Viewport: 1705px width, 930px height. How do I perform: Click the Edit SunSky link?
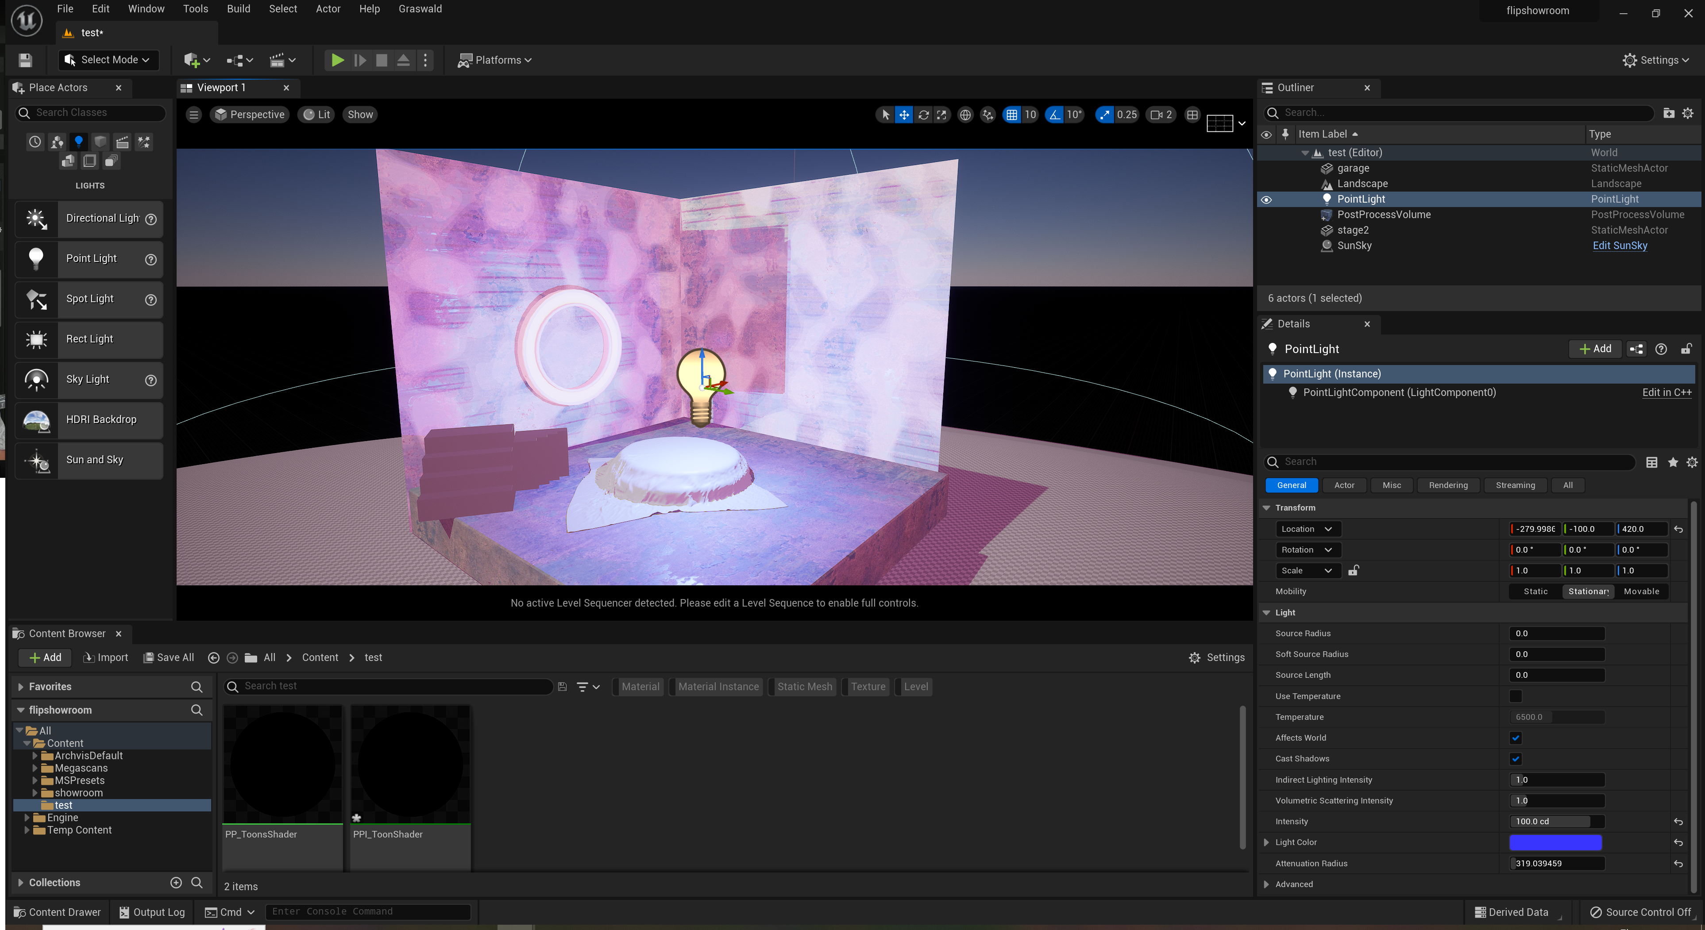[1620, 246]
